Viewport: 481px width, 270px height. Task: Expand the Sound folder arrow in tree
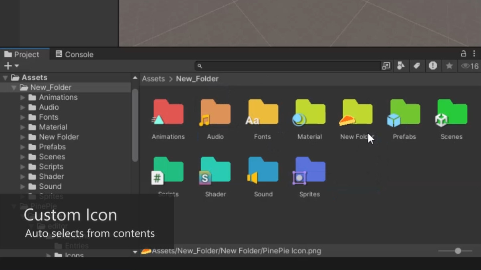coord(23,186)
